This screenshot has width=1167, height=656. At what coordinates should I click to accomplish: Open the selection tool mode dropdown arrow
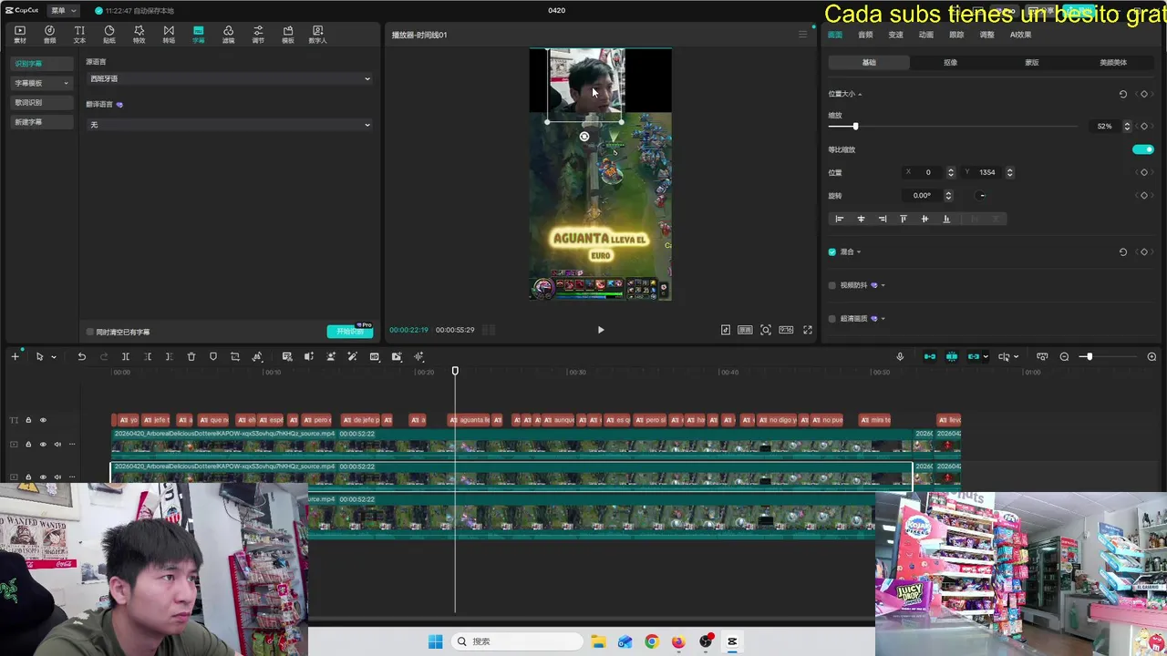coord(54,357)
